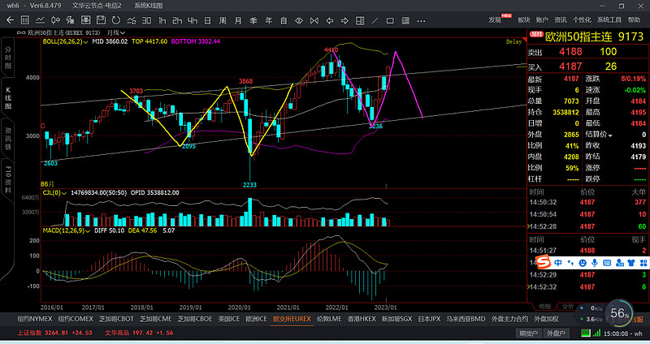Open the 明细 tab below trades

tap(545, 307)
